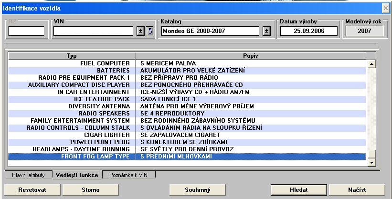Switch to Hlavní atributy tab
This screenshot has width=392, height=199.
click(x=28, y=175)
